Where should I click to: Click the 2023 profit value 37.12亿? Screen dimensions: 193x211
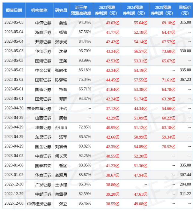click(x=113, y=109)
